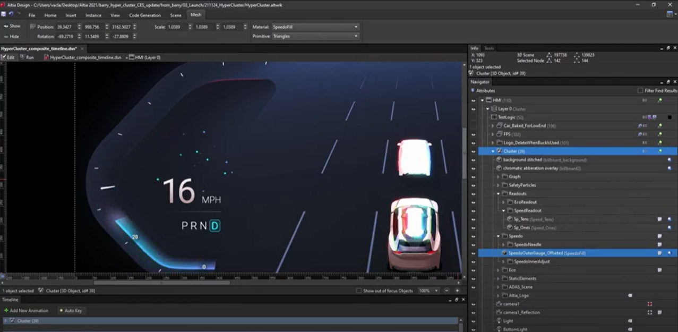Click Add New Animation button
This screenshot has height=332, width=678.
pos(26,310)
